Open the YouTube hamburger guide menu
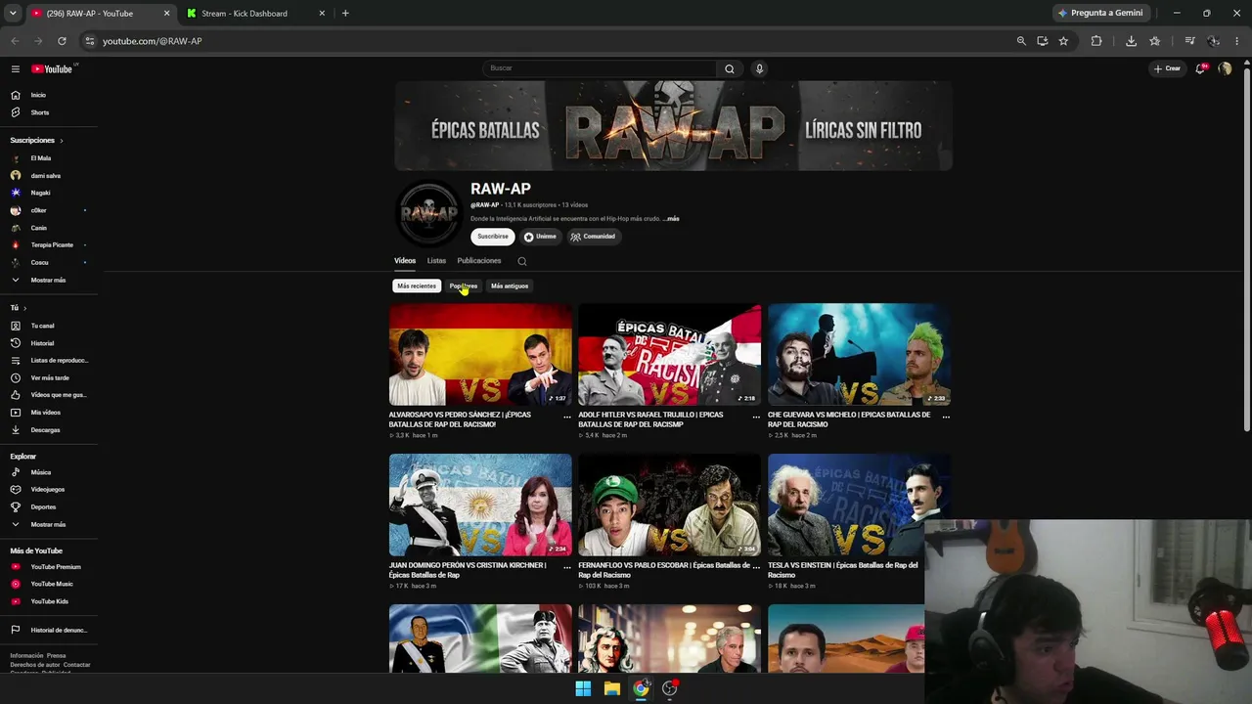1252x704 pixels. (x=16, y=68)
